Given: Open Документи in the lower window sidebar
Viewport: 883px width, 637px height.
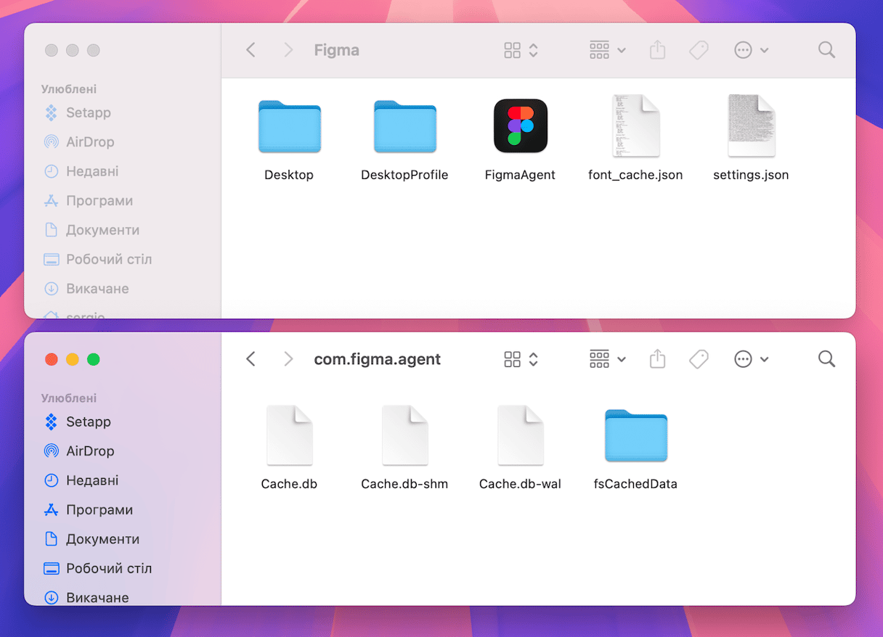Looking at the screenshot, I should click(x=102, y=539).
